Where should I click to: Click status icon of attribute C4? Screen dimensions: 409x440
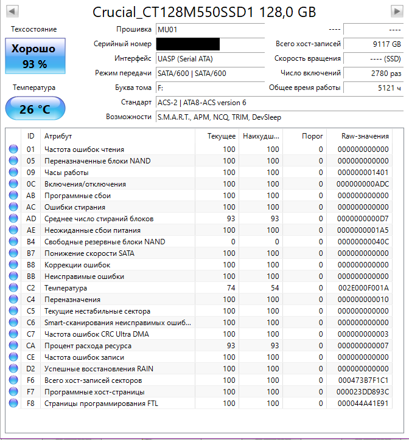pyautogui.click(x=13, y=299)
